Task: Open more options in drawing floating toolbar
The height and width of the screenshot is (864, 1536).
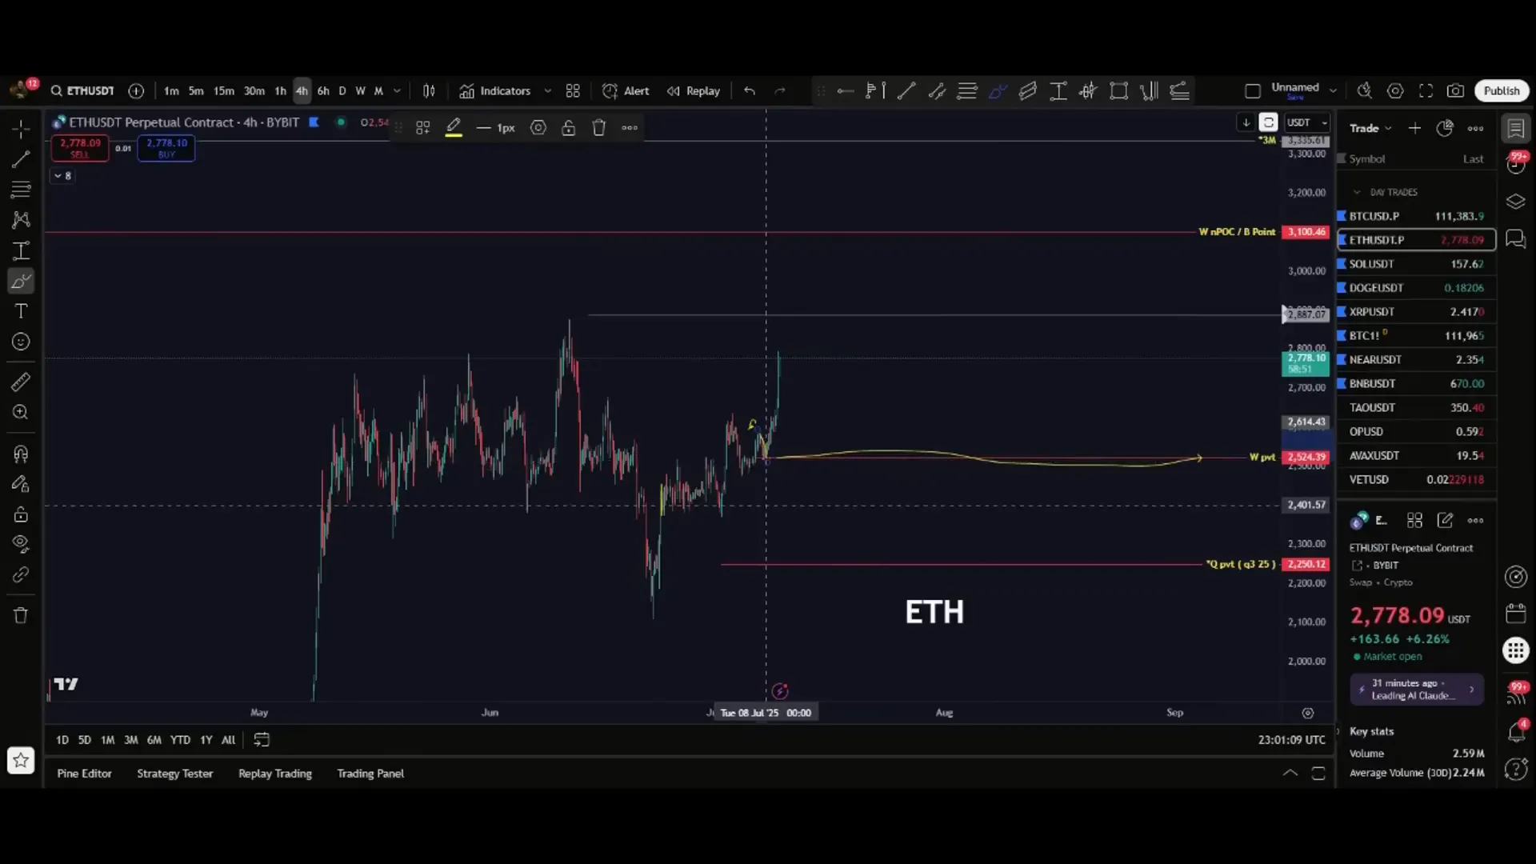Action: click(x=630, y=128)
